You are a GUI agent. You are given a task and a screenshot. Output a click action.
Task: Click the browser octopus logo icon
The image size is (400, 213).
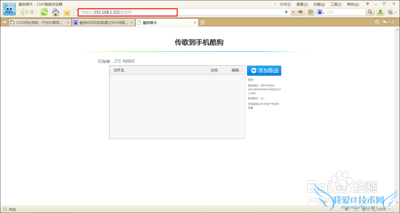point(9,9)
